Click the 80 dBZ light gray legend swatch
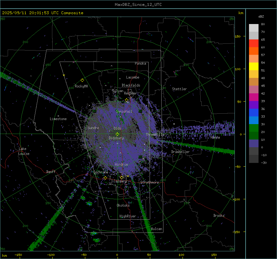This screenshot has height=259, width=277. [x=254, y=28]
